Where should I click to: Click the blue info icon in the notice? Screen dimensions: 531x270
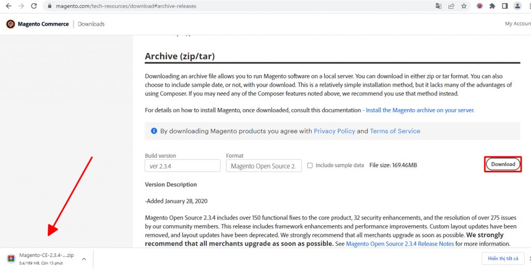[x=153, y=131]
